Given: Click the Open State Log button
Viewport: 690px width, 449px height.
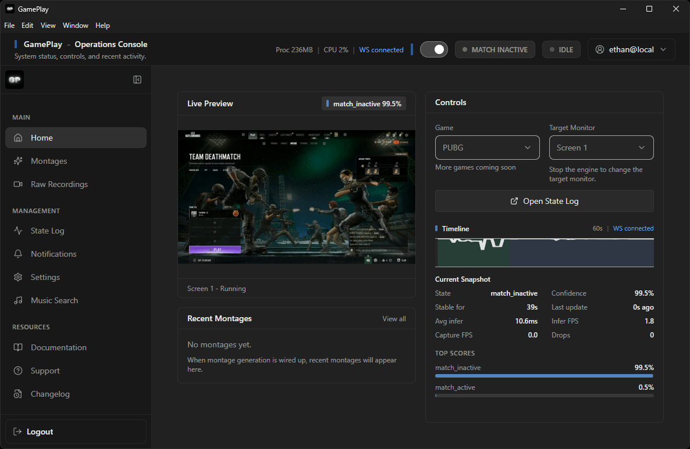Looking at the screenshot, I should click(544, 201).
